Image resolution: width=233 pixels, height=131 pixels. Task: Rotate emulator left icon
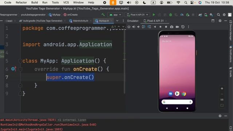pos(143,27)
